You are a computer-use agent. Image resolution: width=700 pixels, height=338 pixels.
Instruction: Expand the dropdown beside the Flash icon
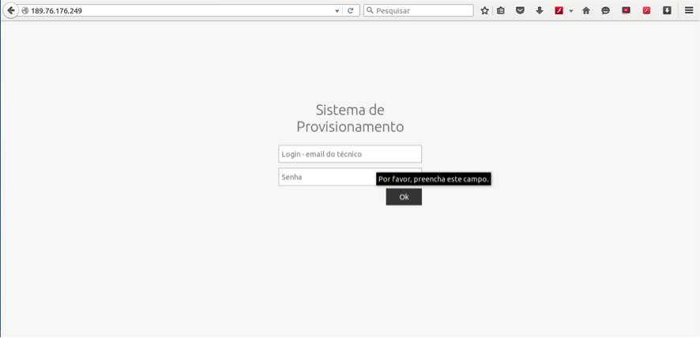571,11
